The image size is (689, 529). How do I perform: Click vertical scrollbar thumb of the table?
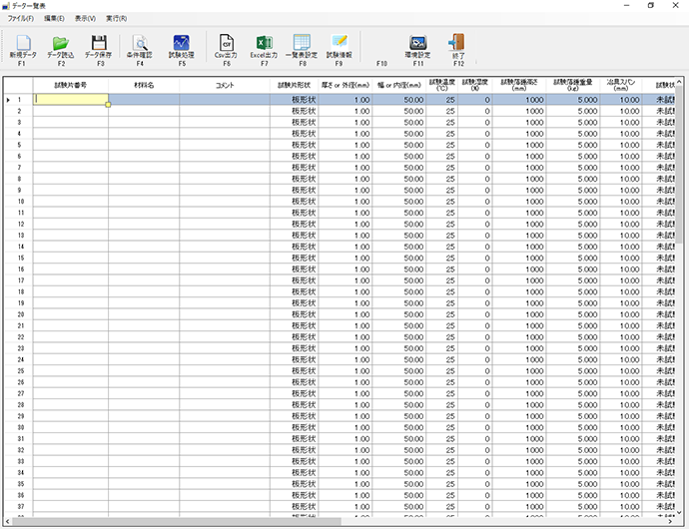(679, 165)
